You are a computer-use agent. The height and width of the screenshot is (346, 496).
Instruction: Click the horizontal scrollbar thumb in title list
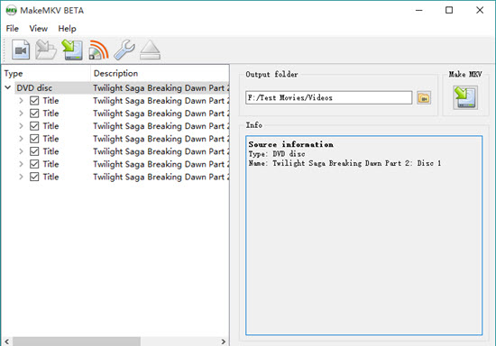[77, 341]
